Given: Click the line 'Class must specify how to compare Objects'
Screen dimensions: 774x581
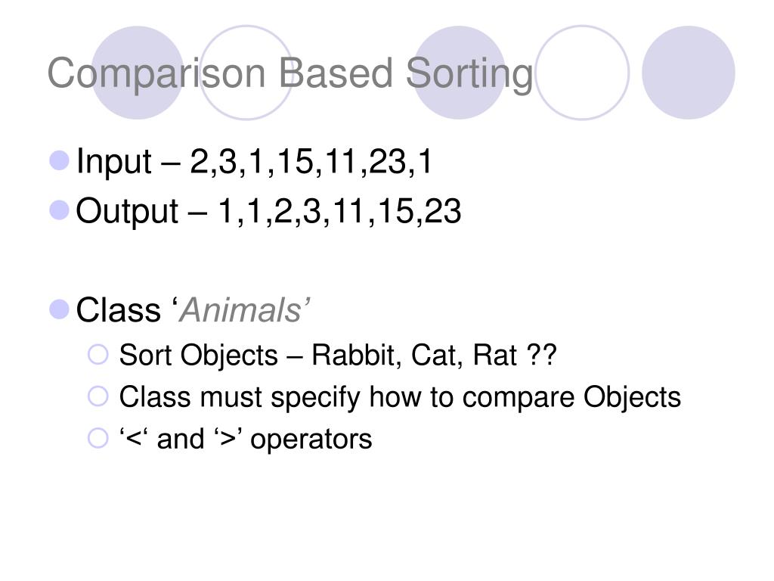Looking at the screenshot, I should pos(400,397).
